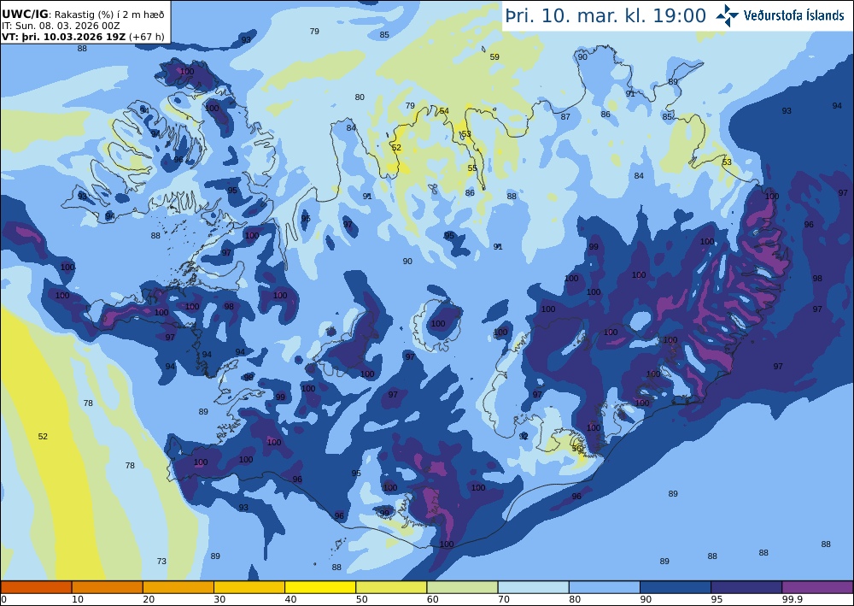Viewport: 854px width, 606px height.
Task: Click the legend tick label '50'
Action: (362, 599)
